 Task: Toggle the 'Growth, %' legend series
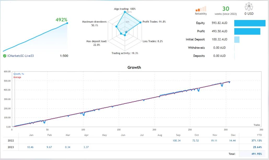pyautogui.click(x=19, y=74)
